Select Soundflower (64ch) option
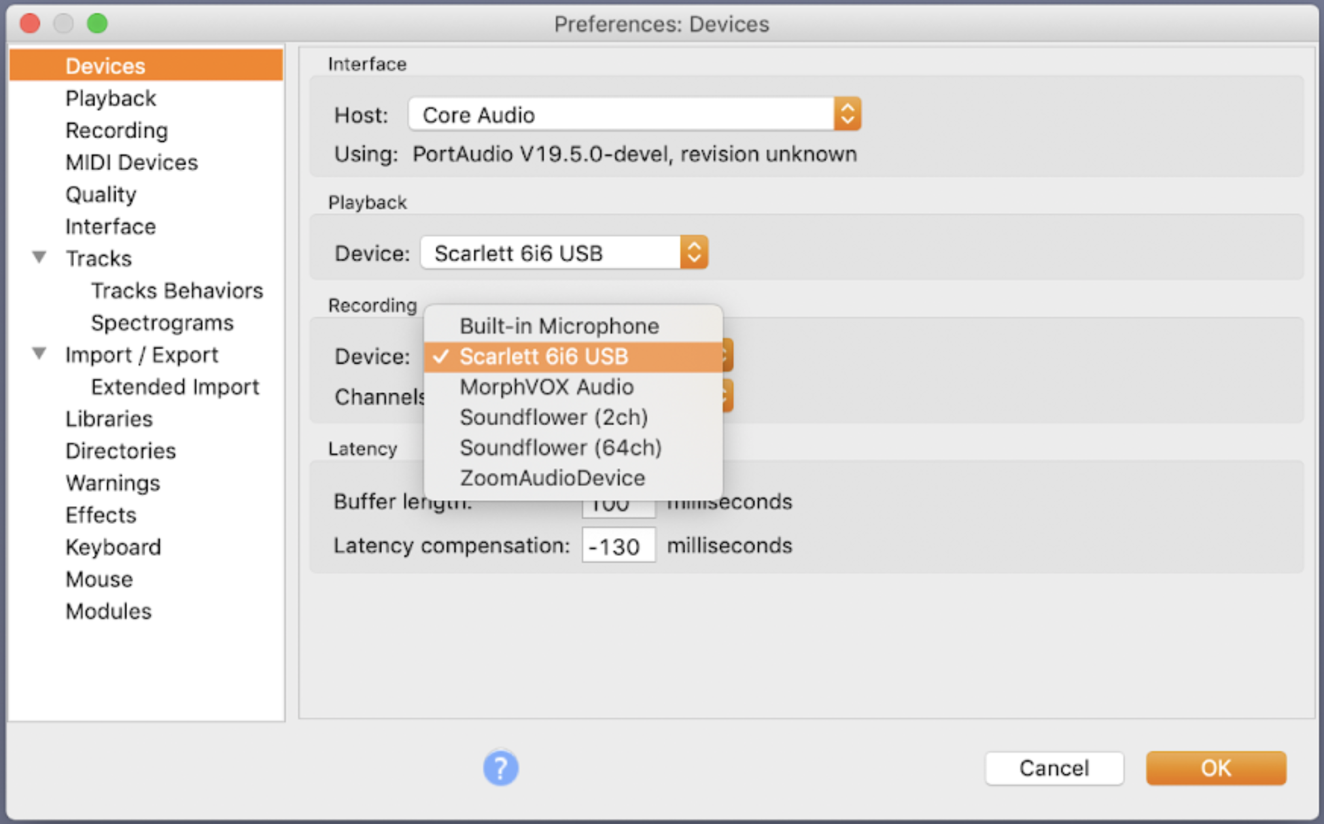This screenshot has height=824, width=1324. coord(560,447)
